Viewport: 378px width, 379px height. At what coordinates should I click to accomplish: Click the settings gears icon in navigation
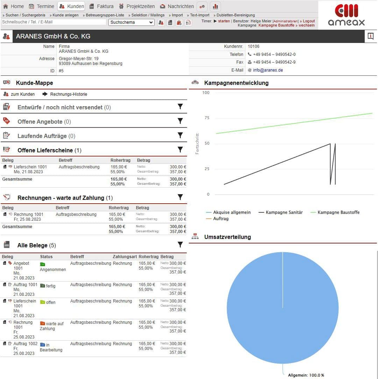pos(202,6)
